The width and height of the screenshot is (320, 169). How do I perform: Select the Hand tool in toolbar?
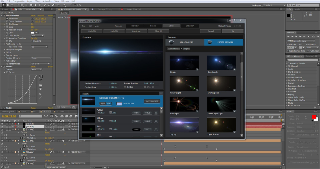click(8, 5)
